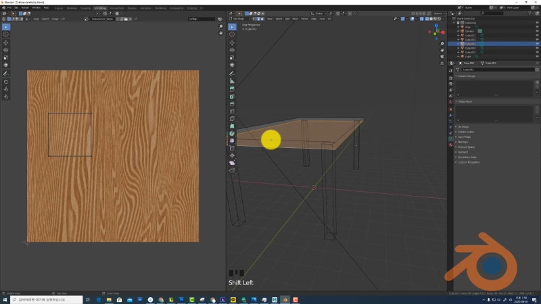This screenshot has width=541, height=304.
Task: Hide Cube.001 in the outliner
Action: click(x=537, y=35)
